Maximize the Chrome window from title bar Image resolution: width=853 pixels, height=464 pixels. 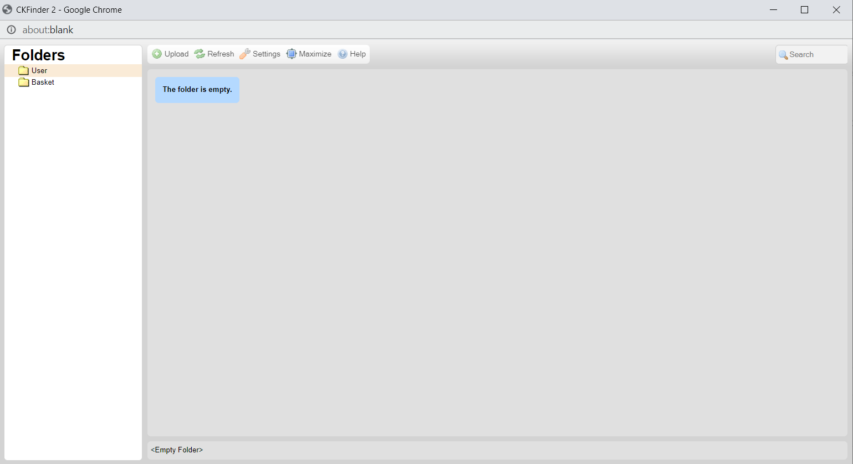(805, 10)
